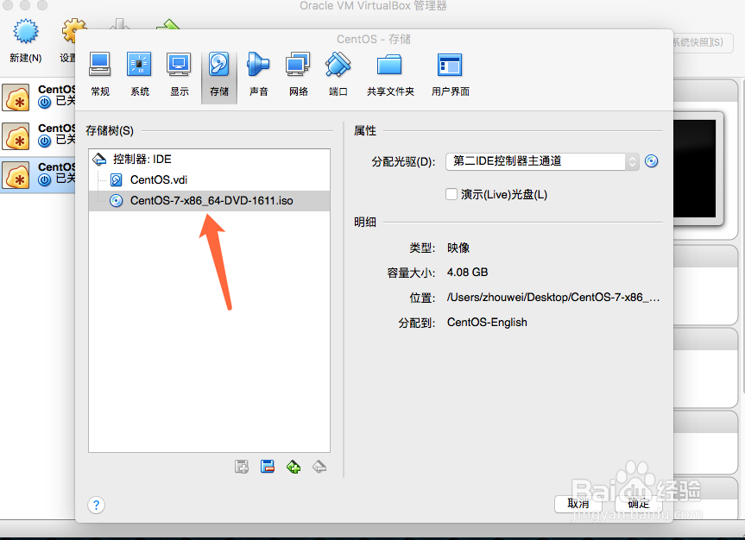This screenshot has height=540, width=745.
Task: Open the 显示 (Display) settings tab
Action: (x=179, y=74)
